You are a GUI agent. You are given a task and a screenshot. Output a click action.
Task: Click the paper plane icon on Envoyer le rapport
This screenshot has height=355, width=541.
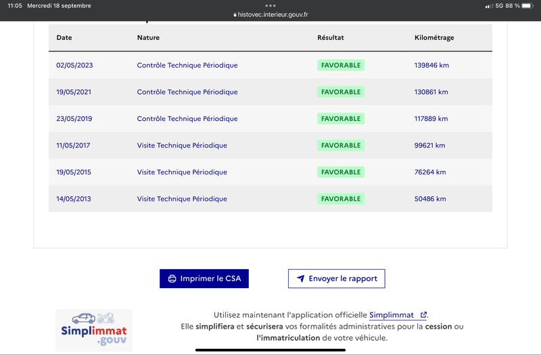point(300,279)
